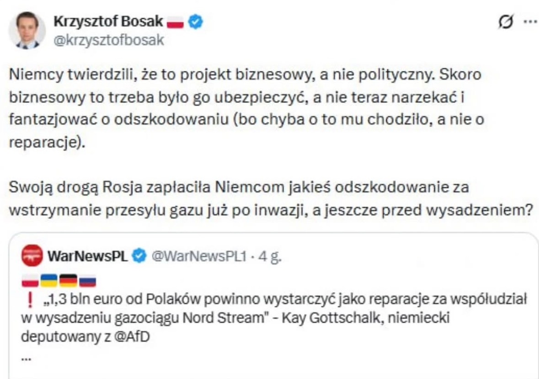Open the @krzysztofbosak handle link

coord(109,40)
